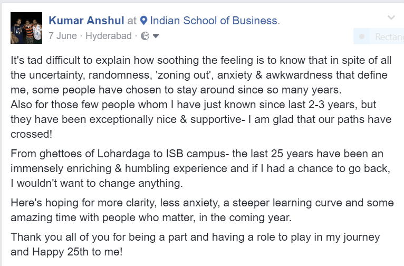Click the paragraph starting "From ghettoes of Lohardaga"
Screen dimensions: 404x266
[x=201, y=169]
